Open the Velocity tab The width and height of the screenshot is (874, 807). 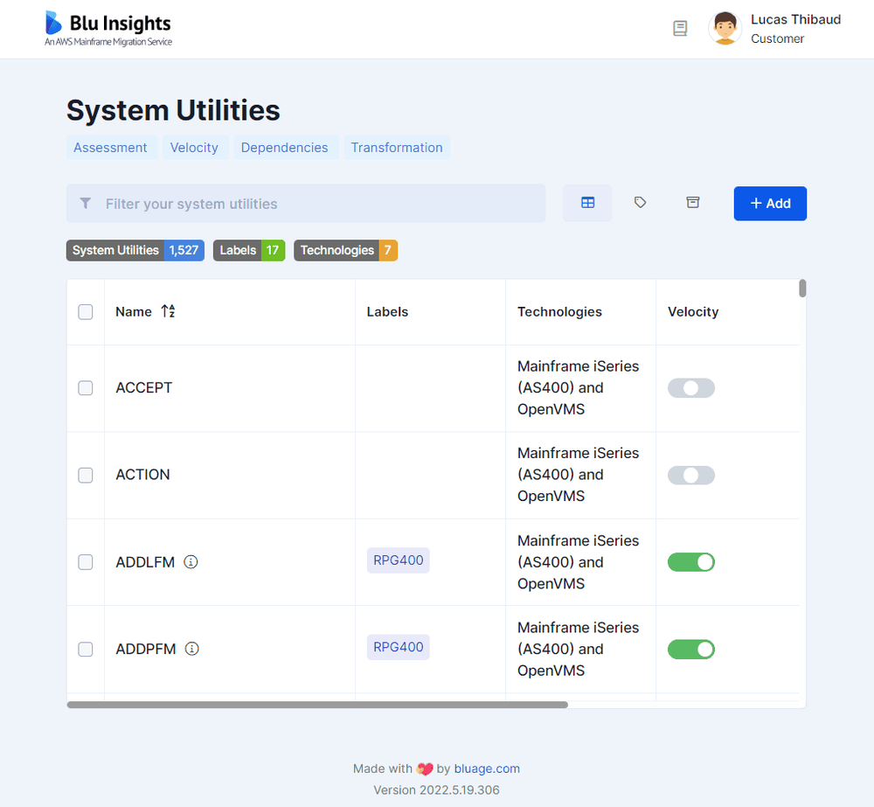(194, 147)
